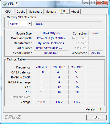Click the empty Registered field
The width and height of the screenshot is (110, 124).
tap(96, 38)
